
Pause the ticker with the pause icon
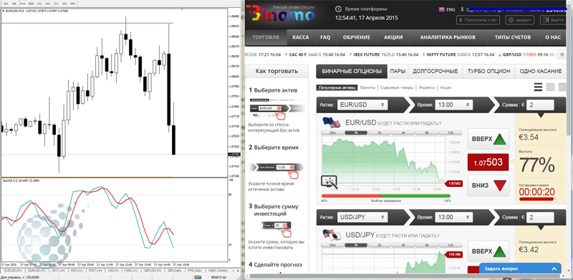tap(562, 55)
